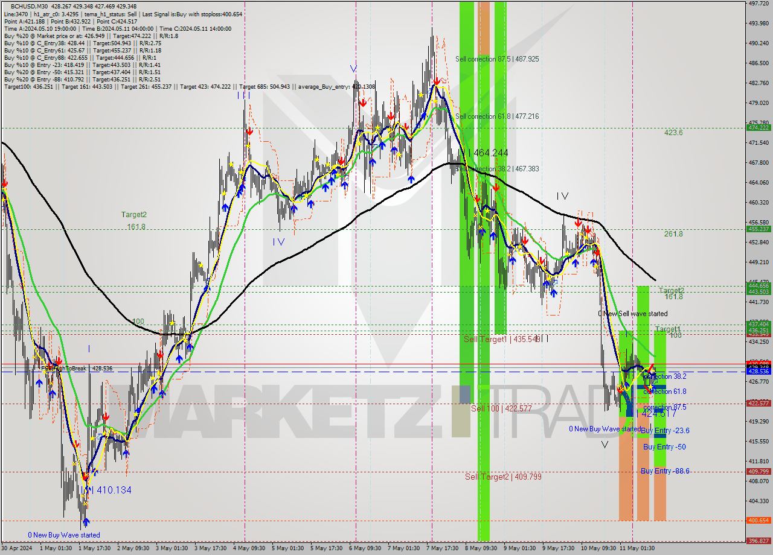Click the red 409.799 price axis tag
Image resolution: width=773 pixels, height=555 pixels.
coord(759,471)
